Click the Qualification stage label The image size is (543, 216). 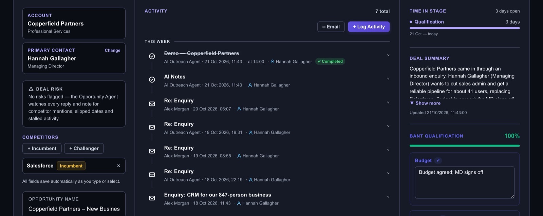[x=429, y=22]
